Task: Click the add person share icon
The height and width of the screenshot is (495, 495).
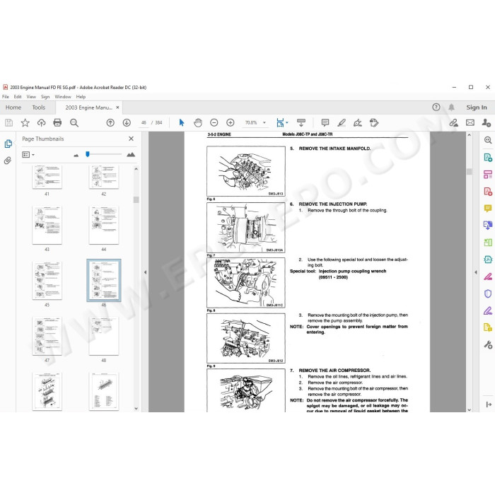Action: pos(487,122)
